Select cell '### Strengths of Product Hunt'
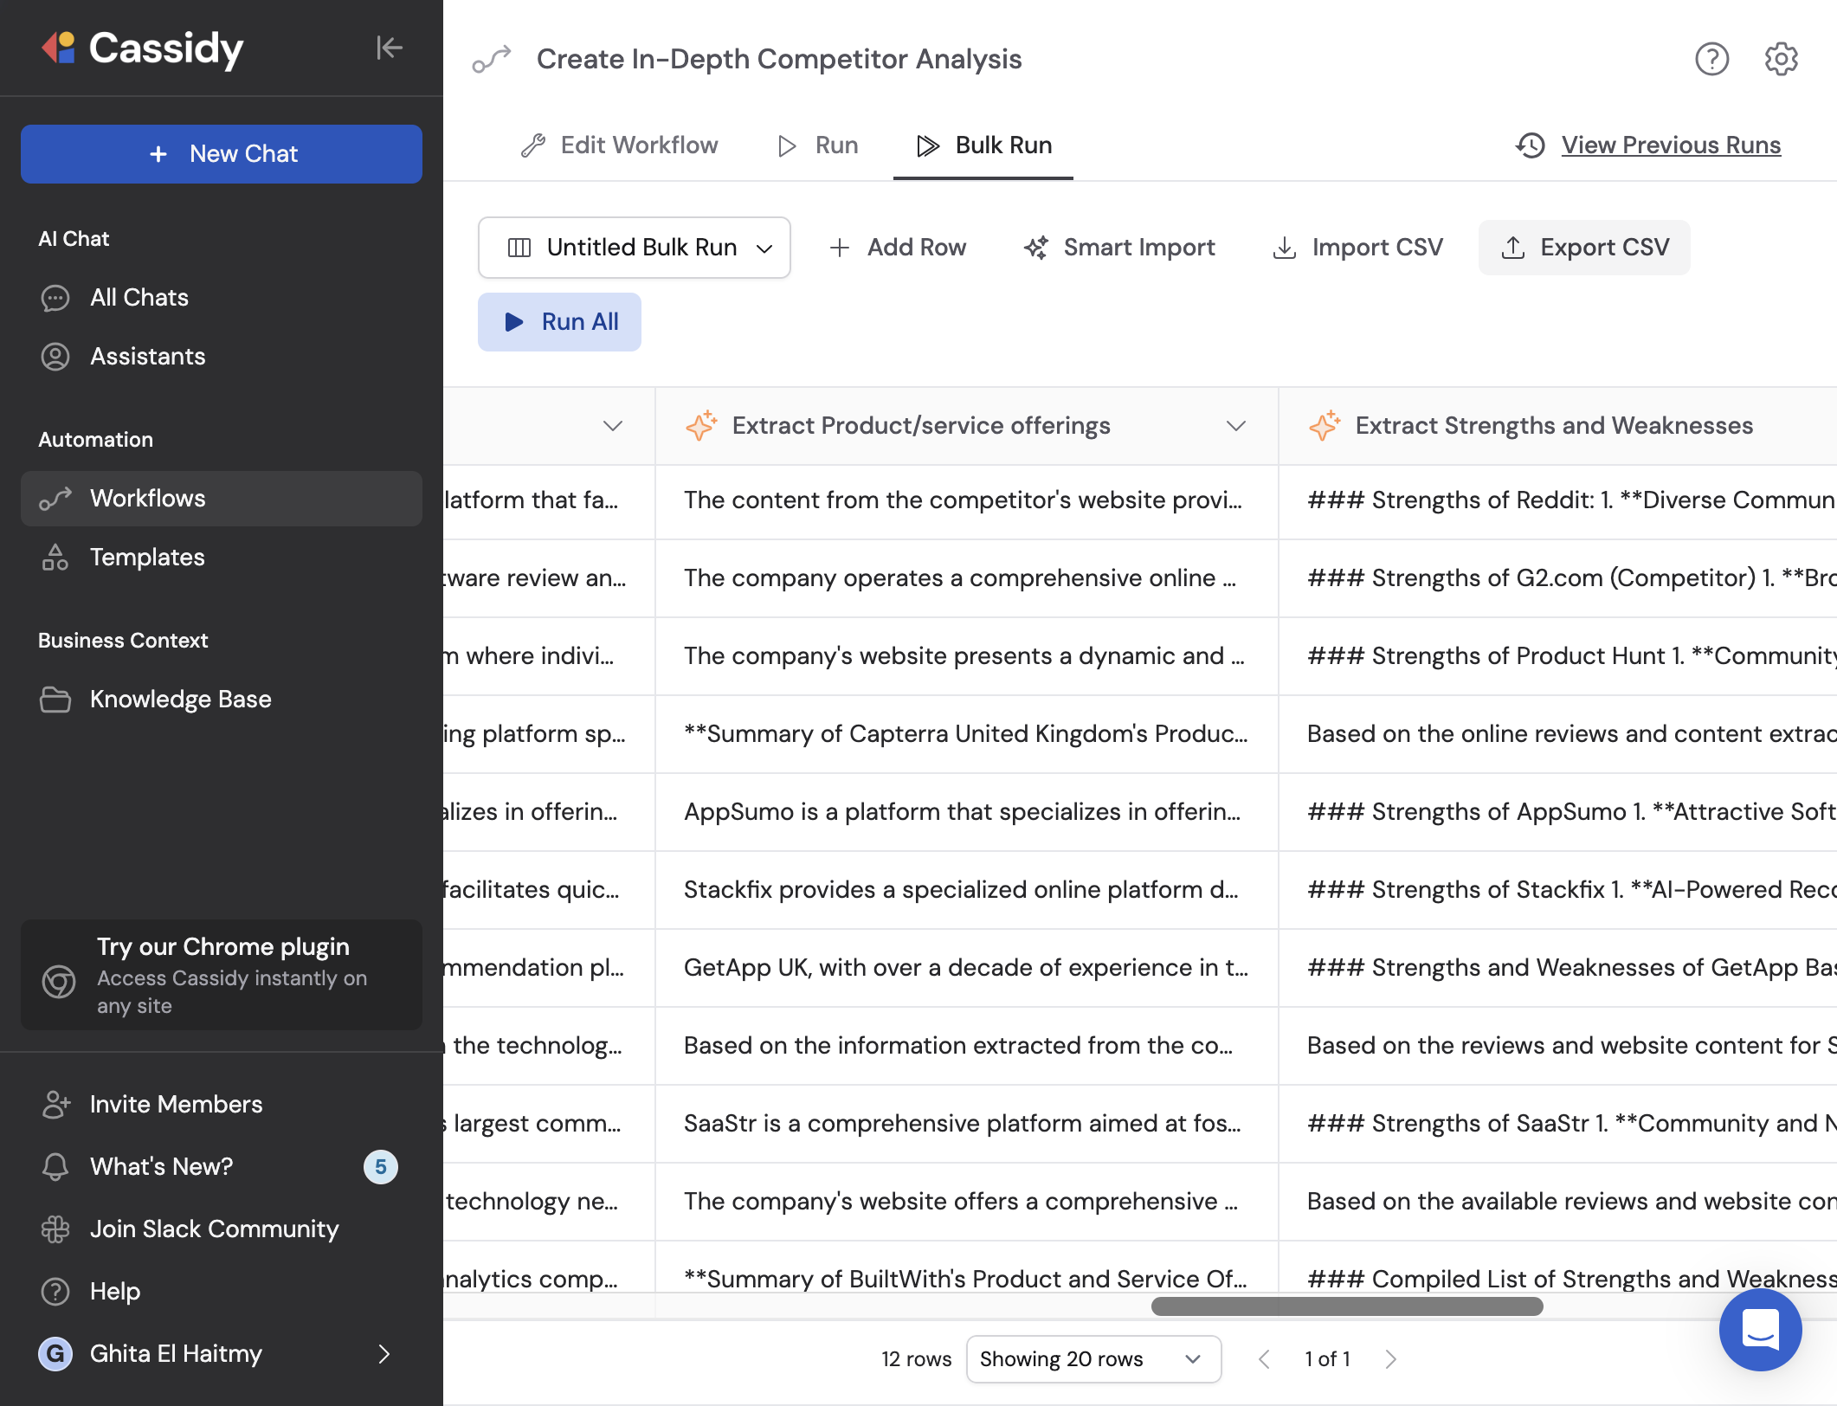Viewport: 1837px width, 1406px height. coord(1558,656)
